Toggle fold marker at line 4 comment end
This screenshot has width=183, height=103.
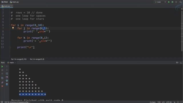coord(10,19)
